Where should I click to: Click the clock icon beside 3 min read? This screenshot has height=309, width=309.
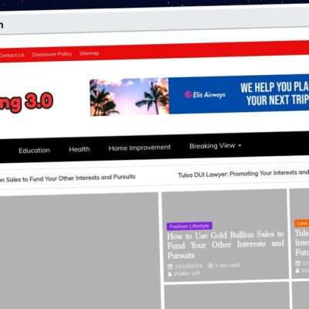coord(210,266)
